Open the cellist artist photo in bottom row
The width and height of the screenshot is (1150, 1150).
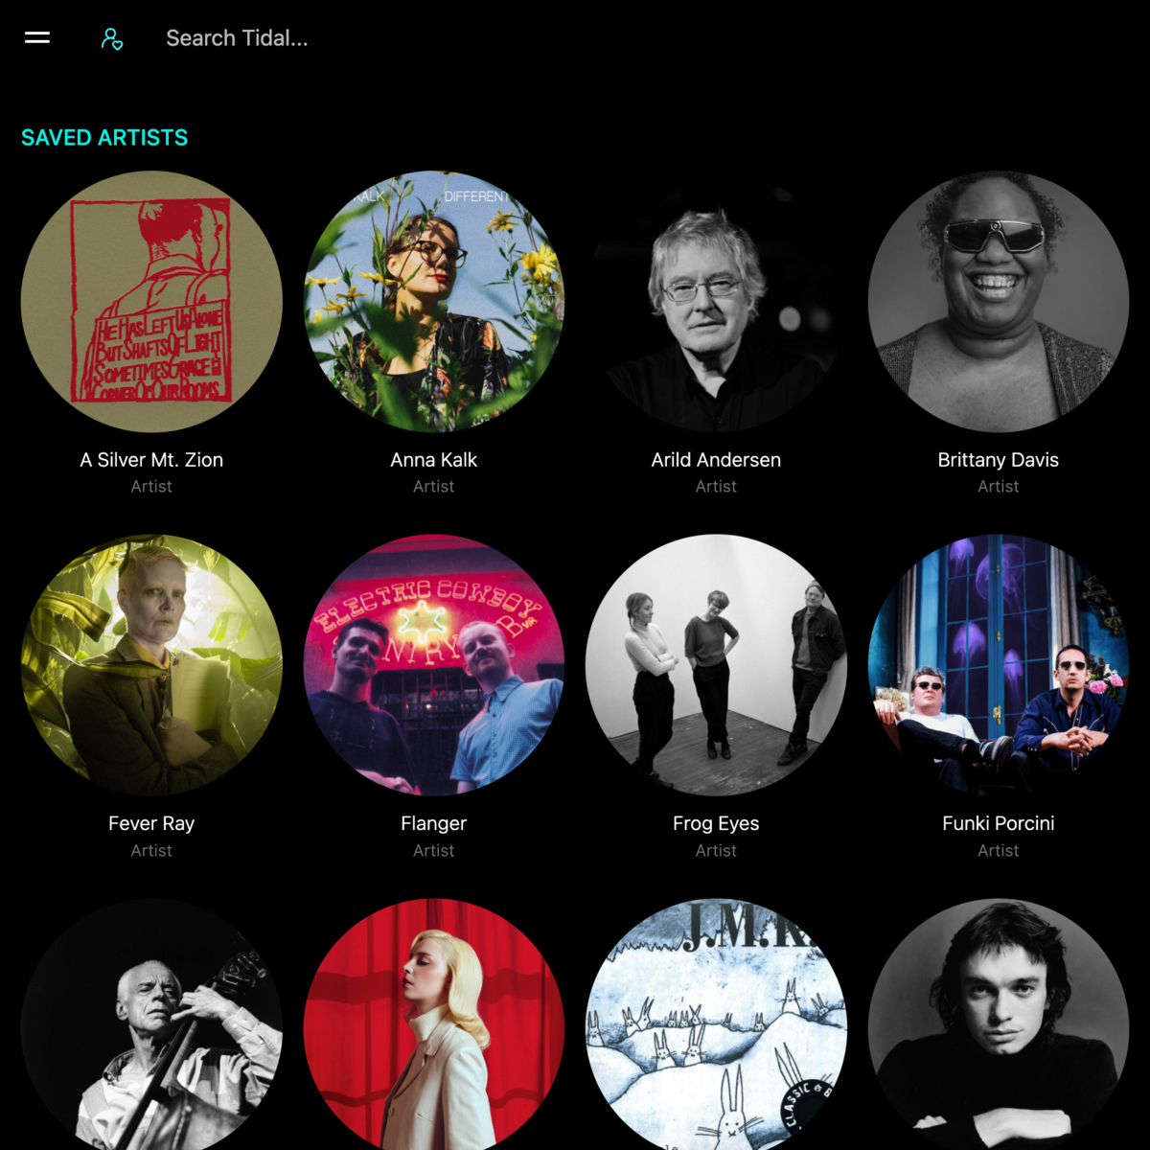point(151,1023)
